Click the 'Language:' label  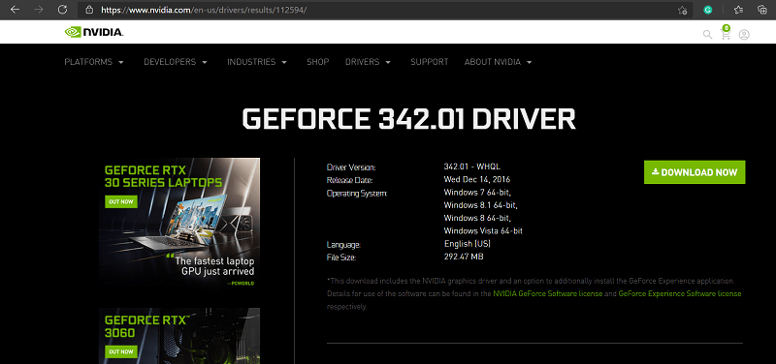(x=343, y=245)
